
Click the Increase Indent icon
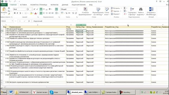click(x=53, y=13)
